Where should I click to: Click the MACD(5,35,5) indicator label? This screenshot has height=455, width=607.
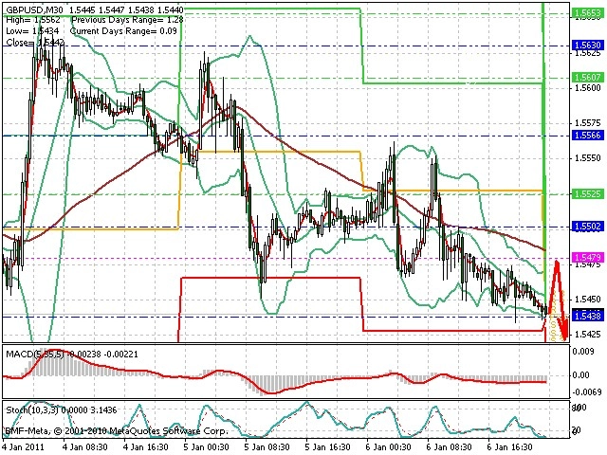[35, 354]
